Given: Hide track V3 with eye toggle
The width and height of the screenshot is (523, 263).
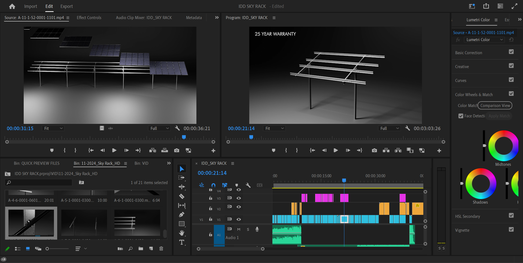Looking at the screenshot, I should coord(239,198).
